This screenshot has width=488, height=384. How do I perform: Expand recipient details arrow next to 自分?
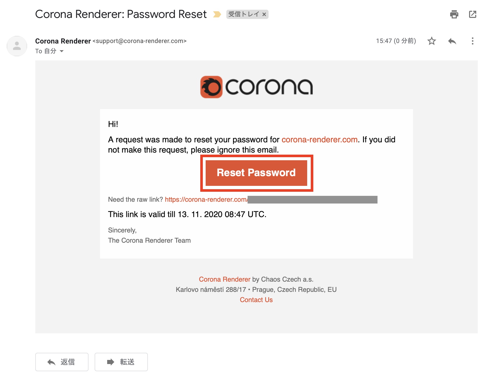(62, 51)
